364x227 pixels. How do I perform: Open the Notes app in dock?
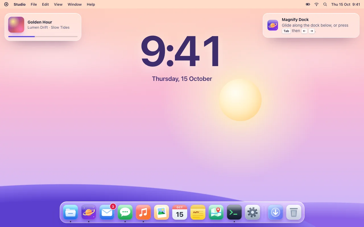(x=198, y=212)
